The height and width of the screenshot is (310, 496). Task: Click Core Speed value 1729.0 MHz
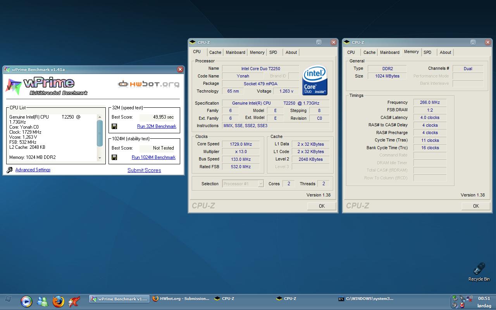pyautogui.click(x=241, y=144)
